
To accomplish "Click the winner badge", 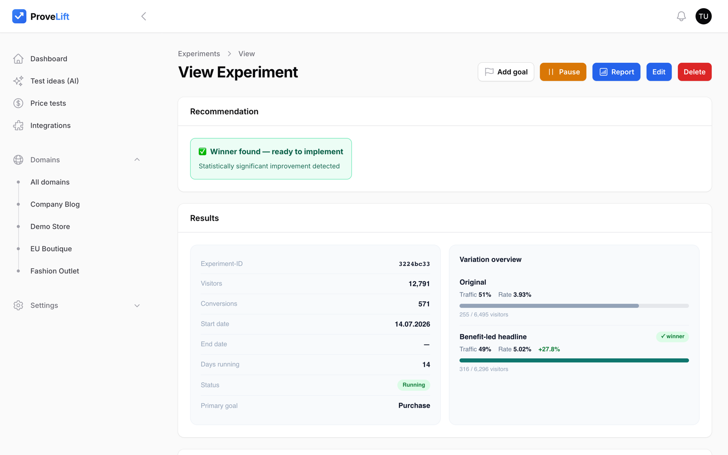I will point(672,337).
